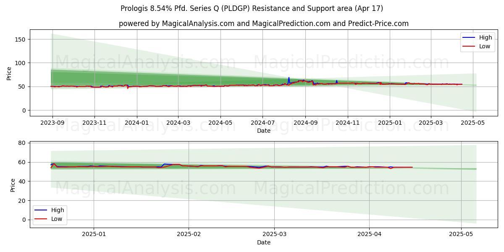Click the '150' price tick label

pos(21,39)
